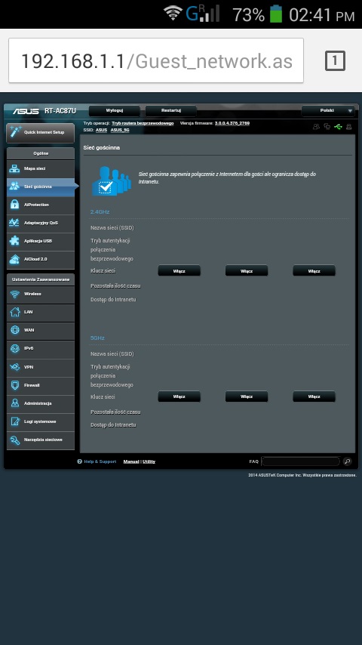Click the FAQ search magnifier icon
Viewport: 362px width, 645px height.
[347, 461]
